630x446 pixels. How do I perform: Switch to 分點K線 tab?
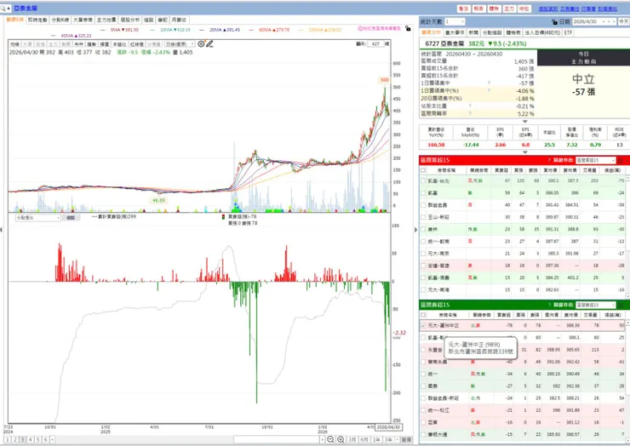click(x=60, y=20)
